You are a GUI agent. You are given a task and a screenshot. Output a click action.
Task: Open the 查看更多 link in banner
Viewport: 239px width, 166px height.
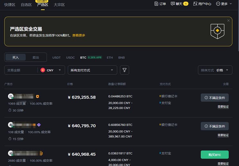click(79, 36)
